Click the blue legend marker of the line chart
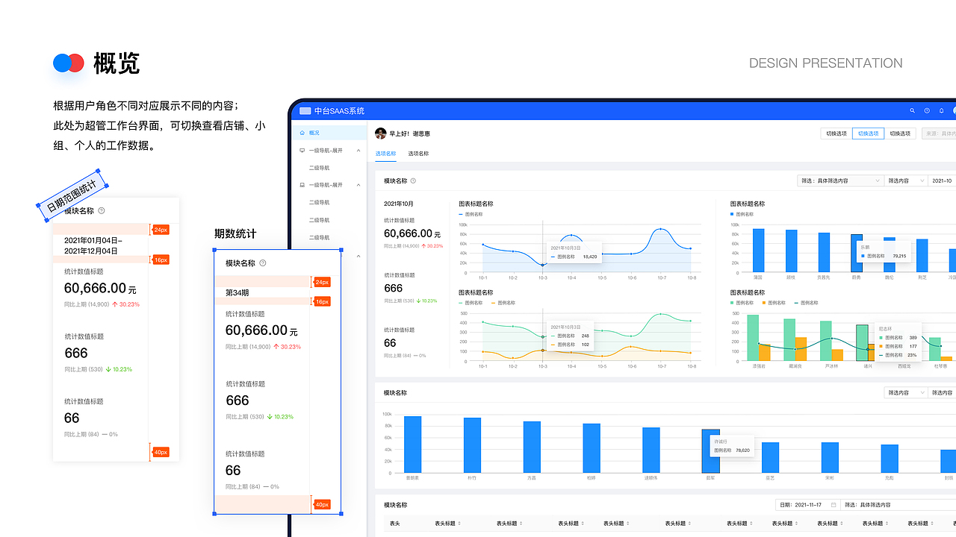The height and width of the screenshot is (537, 956). (461, 214)
